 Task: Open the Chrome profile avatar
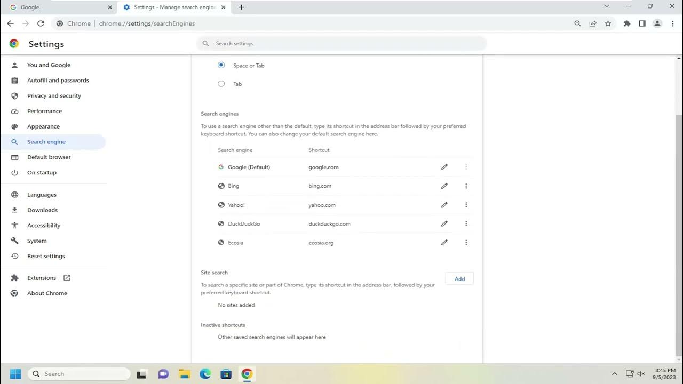click(657, 23)
